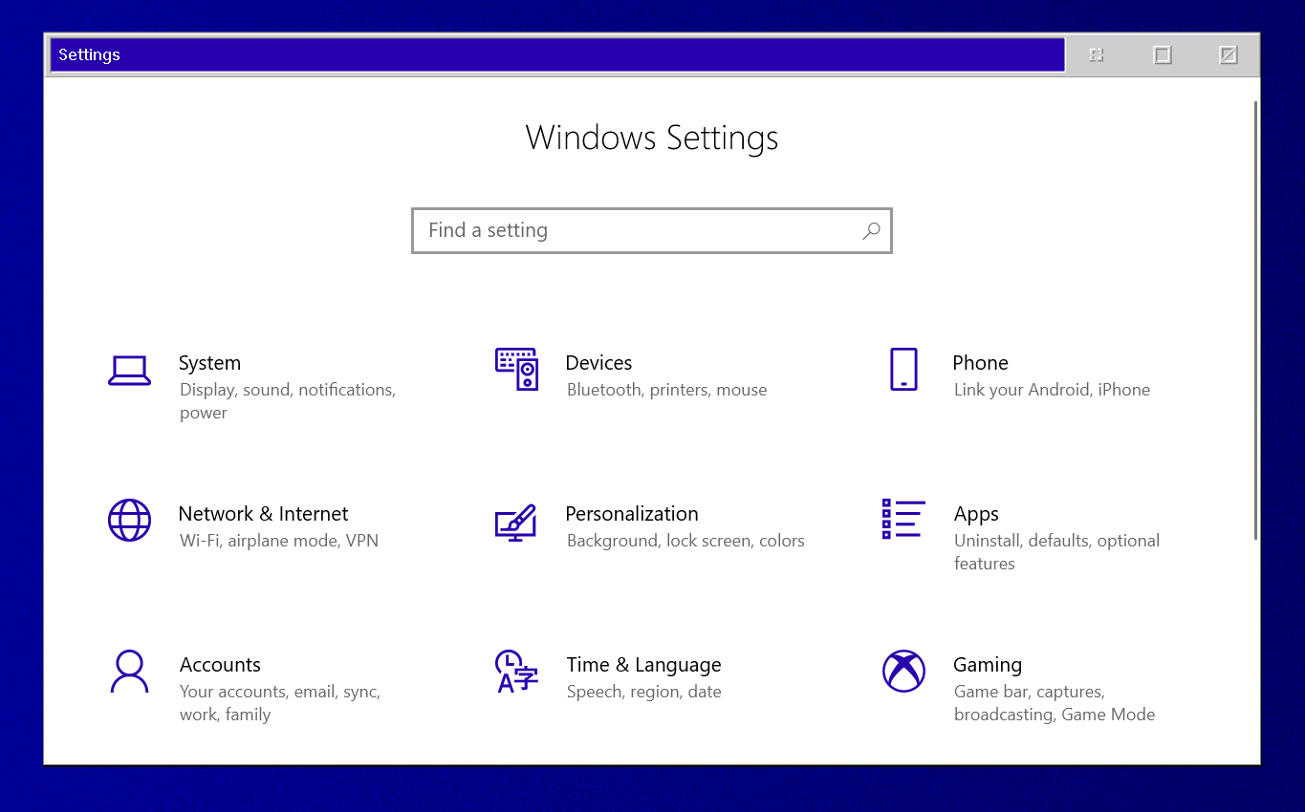Click the vertical scrollbar thumb
Viewport: 1305px width, 812px height.
point(1255,320)
